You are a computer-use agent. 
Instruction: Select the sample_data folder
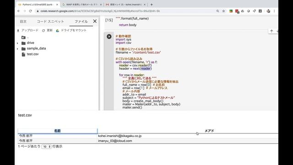point(36,49)
